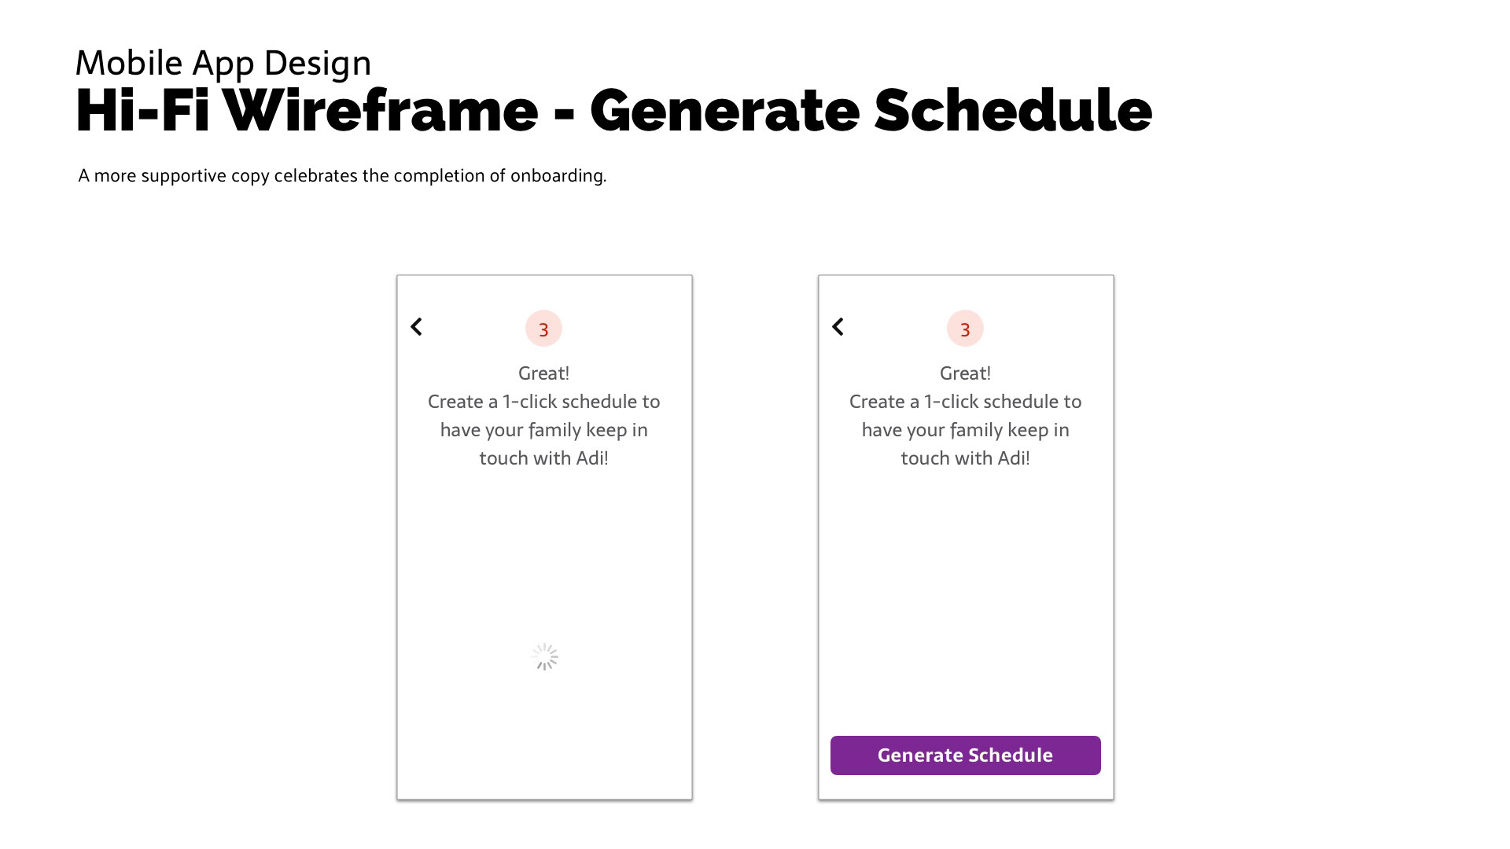
Task: Click 'Create a 1-click schedule to' on right screen
Action: pyautogui.click(x=965, y=402)
